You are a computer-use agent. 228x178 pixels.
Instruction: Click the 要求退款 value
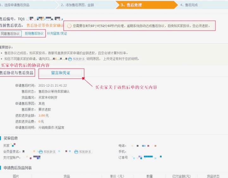pyautogui.click(x=45, y=110)
